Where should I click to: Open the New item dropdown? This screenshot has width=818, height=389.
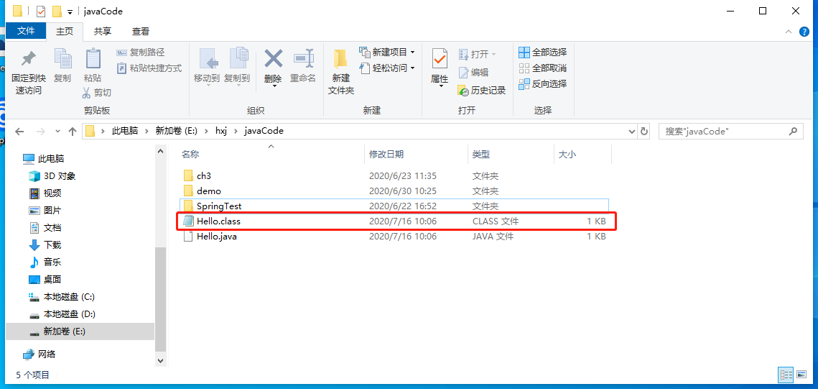387,52
